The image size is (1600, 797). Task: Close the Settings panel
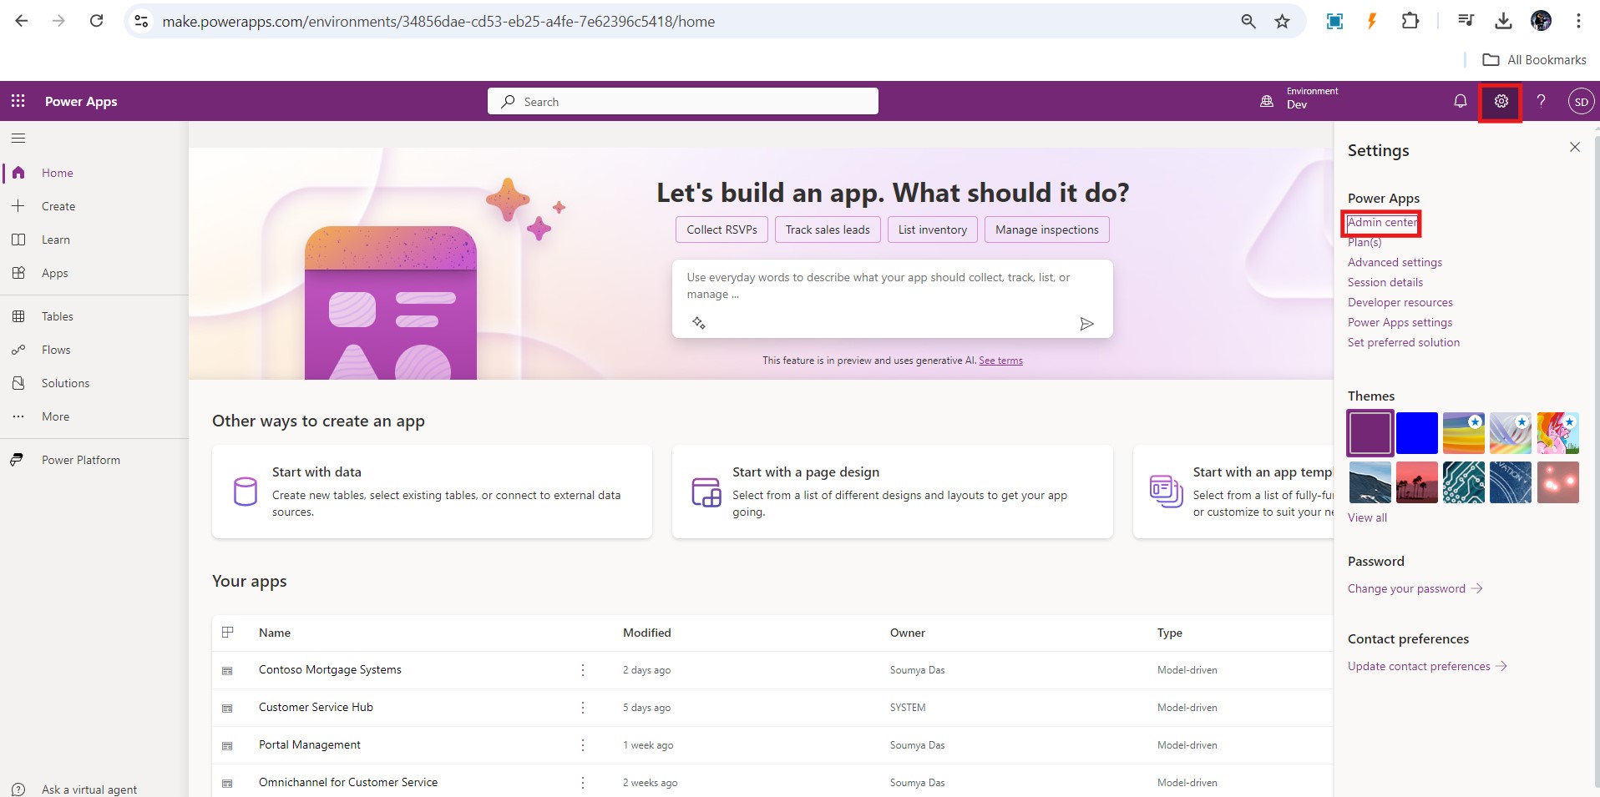coord(1574,148)
